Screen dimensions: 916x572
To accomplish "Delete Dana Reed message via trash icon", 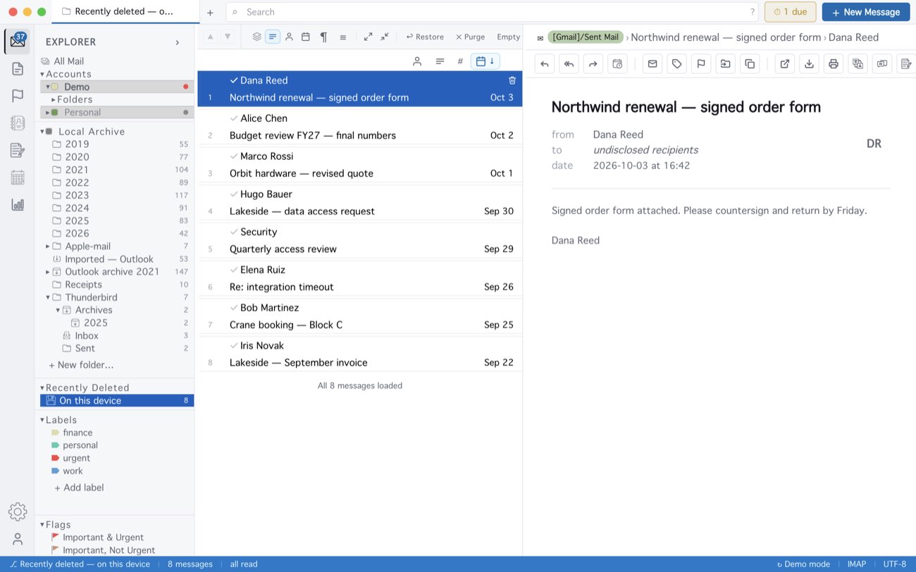I will click(x=512, y=80).
